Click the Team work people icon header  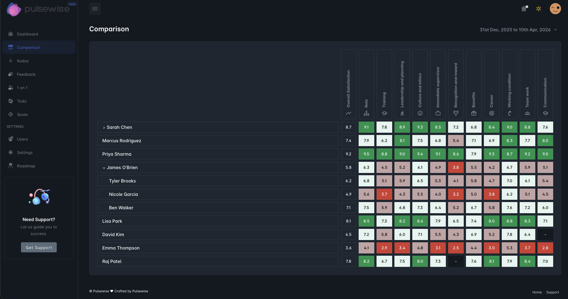(x=527, y=113)
